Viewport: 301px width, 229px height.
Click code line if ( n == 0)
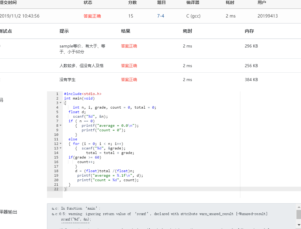pyautogui.click(x=82, y=121)
